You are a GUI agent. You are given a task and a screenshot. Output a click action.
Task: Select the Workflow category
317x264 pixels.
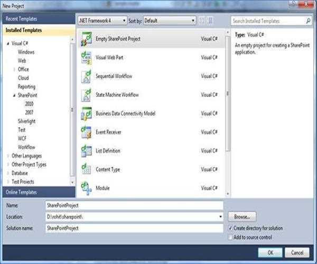(26, 147)
